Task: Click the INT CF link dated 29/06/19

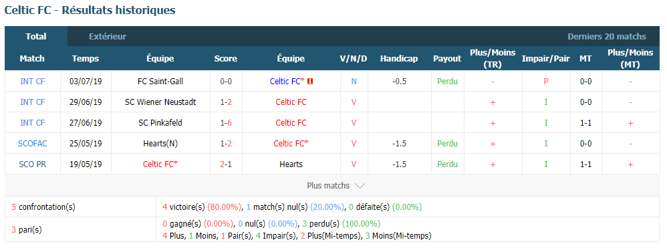Action: 33,102
